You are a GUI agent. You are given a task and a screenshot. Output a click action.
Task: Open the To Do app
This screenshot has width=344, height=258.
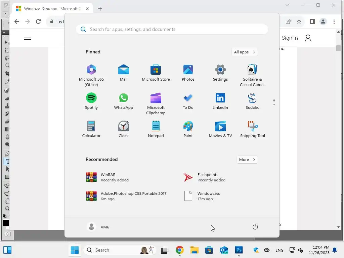188,101
